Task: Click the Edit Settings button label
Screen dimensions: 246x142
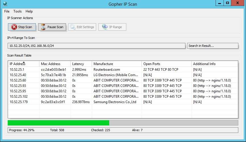Action: click(x=85, y=27)
